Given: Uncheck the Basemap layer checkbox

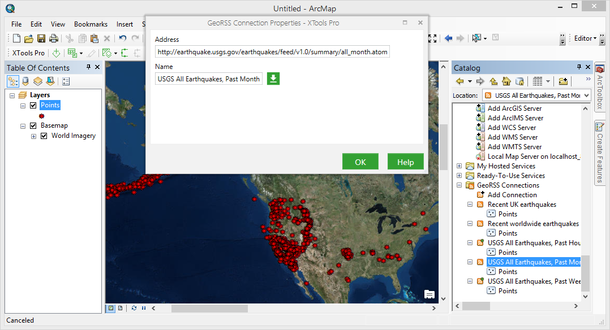Looking at the screenshot, I should point(33,125).
